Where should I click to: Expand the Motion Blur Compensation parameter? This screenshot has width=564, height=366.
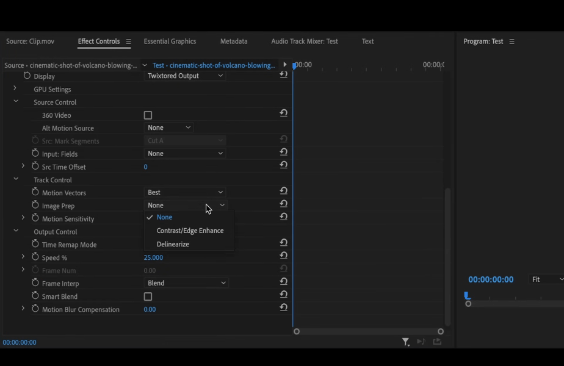coord(23,308)
